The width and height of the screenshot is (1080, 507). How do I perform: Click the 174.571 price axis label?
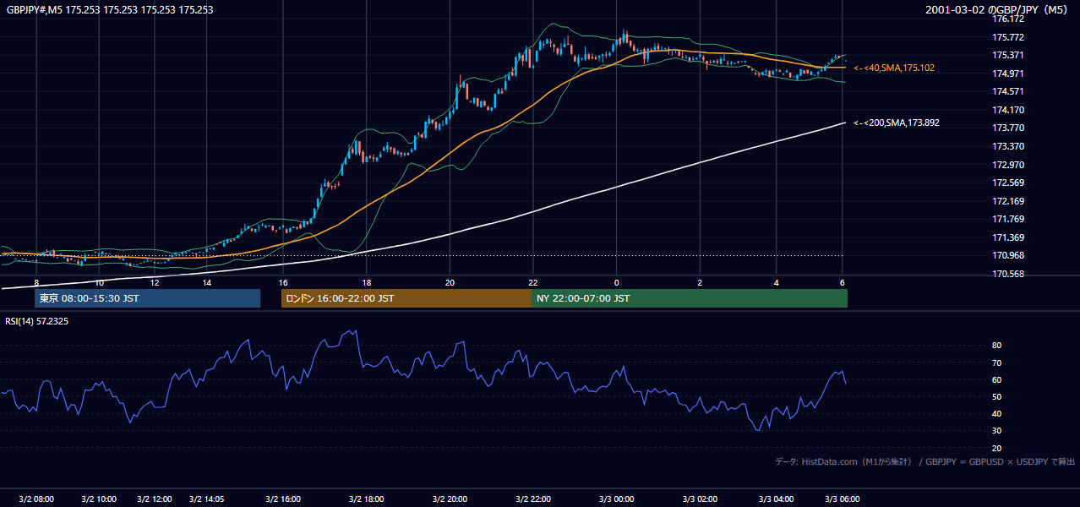click(x=1007, y=91)
